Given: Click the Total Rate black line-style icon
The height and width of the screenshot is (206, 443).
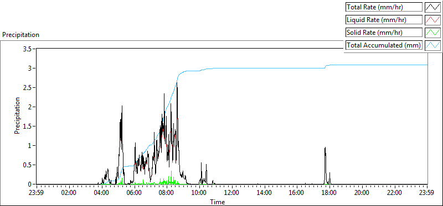Looking at the screenshot, I should pos(433,7).
